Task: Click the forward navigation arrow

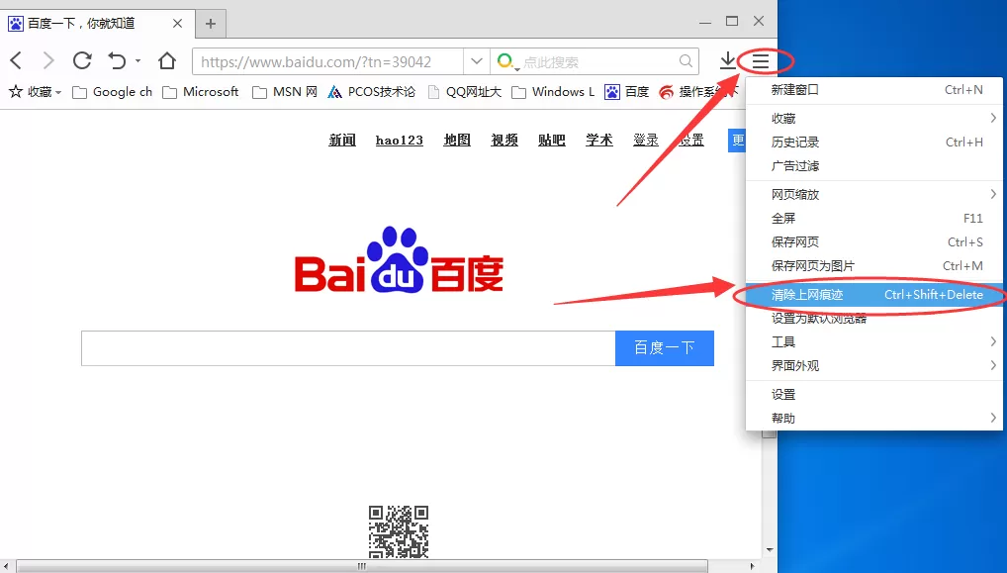Action: [48, 61]
